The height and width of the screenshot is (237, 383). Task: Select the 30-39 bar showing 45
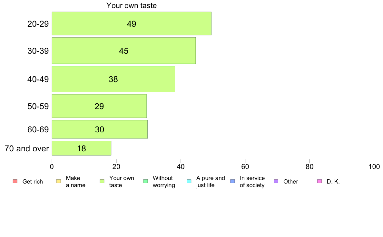[x=123, y=51]
